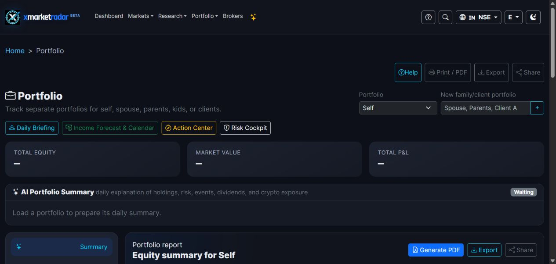Click Share in the Portfolio report
Viewport: 556px width, 264px height.
coord(521,250)
